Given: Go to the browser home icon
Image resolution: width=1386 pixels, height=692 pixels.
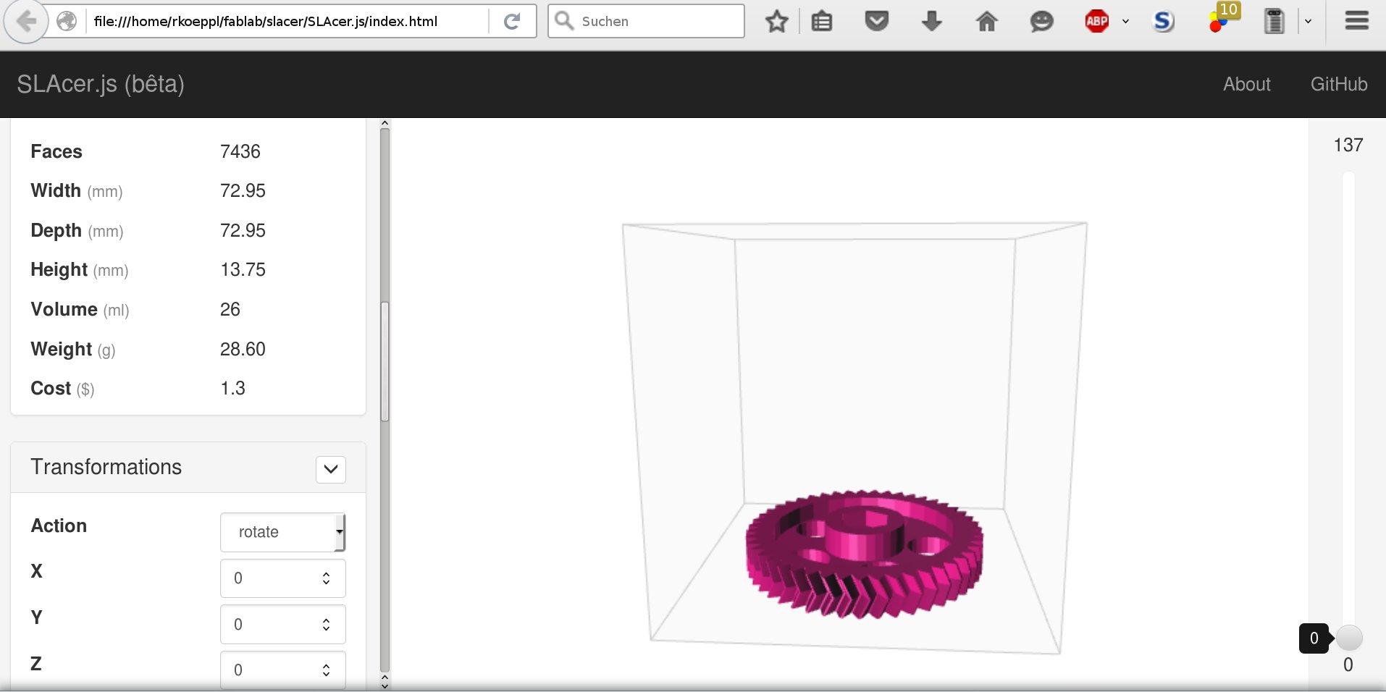Looking at the screenshot, I should [986, 22].
